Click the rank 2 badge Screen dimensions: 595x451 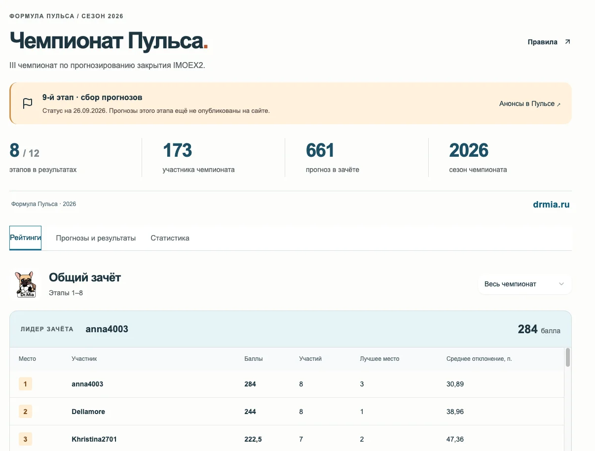[x=25, y=412]
